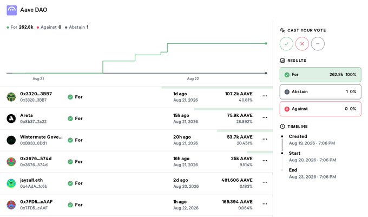Cast a For vote with checkmark button
The width and height of the screenshot is (368, 217).
[286, 44]
